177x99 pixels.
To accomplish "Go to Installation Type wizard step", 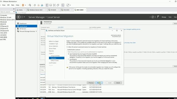I will (x=53, y=44).
